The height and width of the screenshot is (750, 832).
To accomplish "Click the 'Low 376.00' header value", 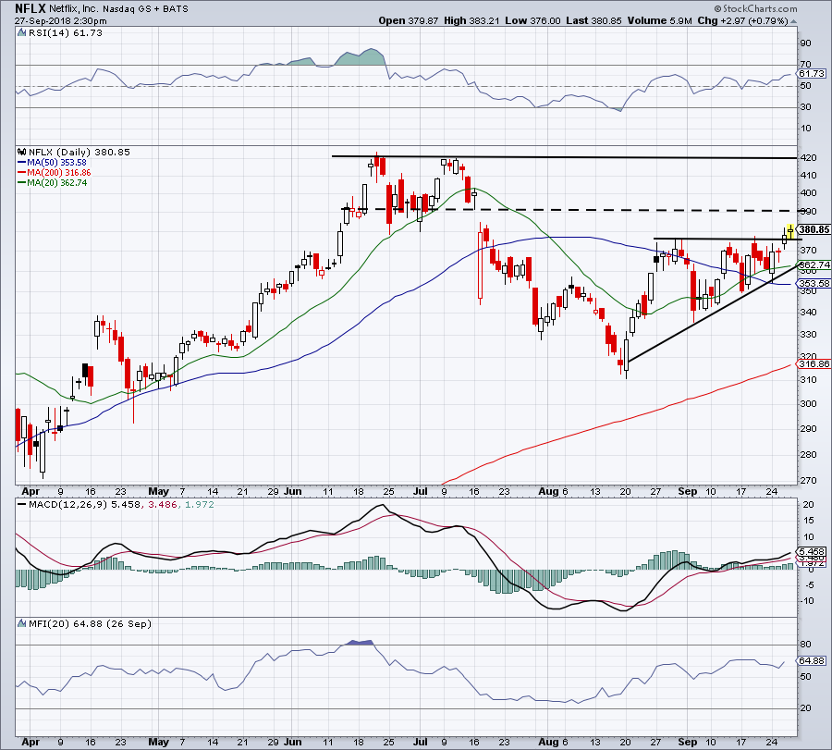I will [532, 20].
